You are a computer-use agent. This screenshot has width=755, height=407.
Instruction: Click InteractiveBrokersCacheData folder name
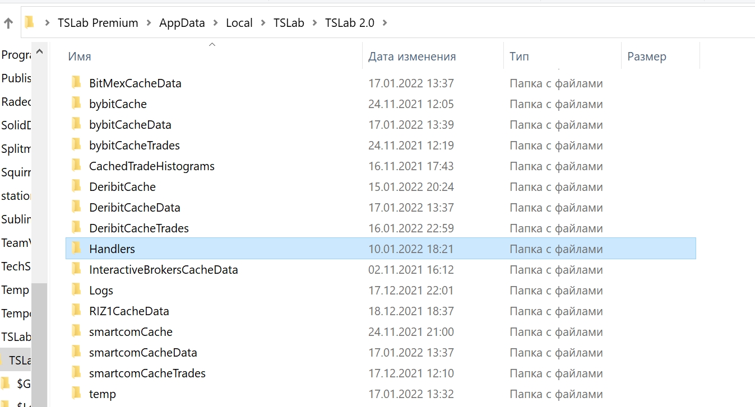(x=164, y=270)
